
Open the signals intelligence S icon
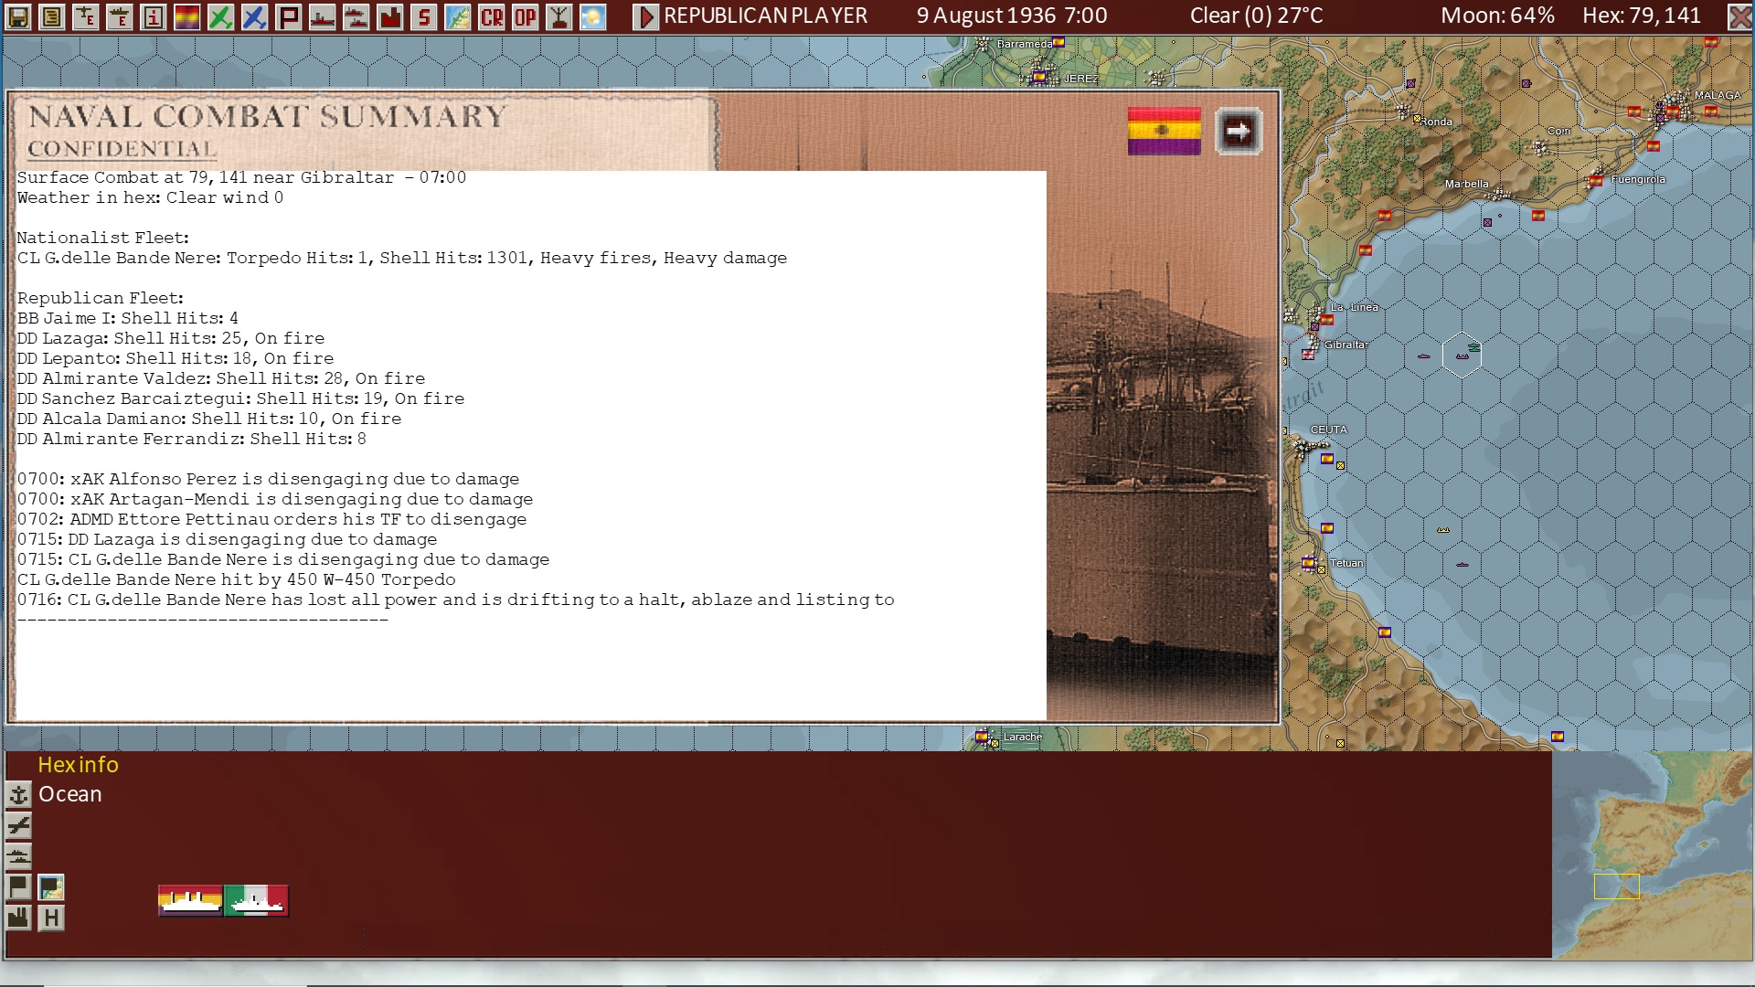coord(423,16)
